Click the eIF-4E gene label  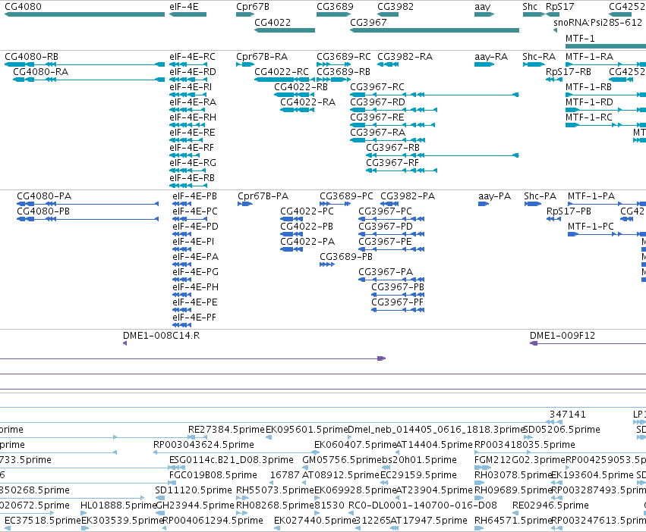tap(184, 7)
